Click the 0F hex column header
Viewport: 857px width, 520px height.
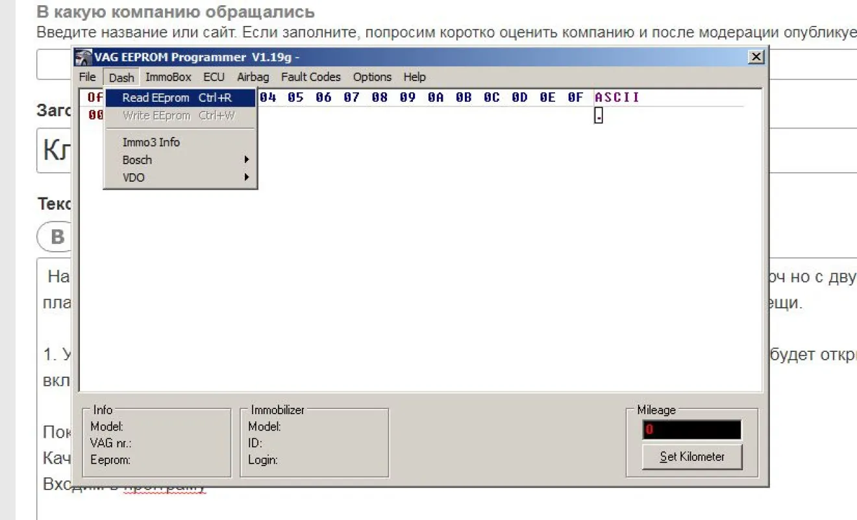(575, 97)
